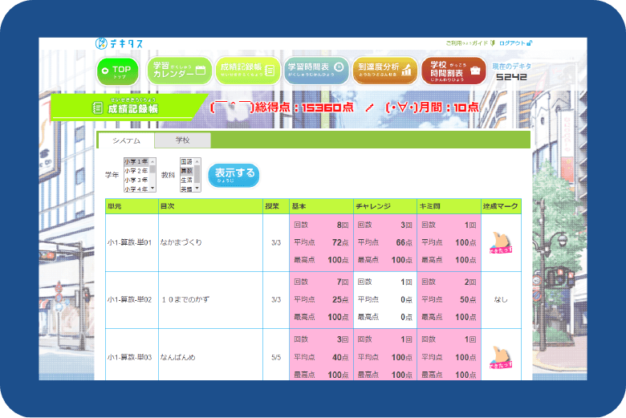The image size is (626, 418).
Task: Select 小学3年 in grade list
Action: tap(136, 180)
